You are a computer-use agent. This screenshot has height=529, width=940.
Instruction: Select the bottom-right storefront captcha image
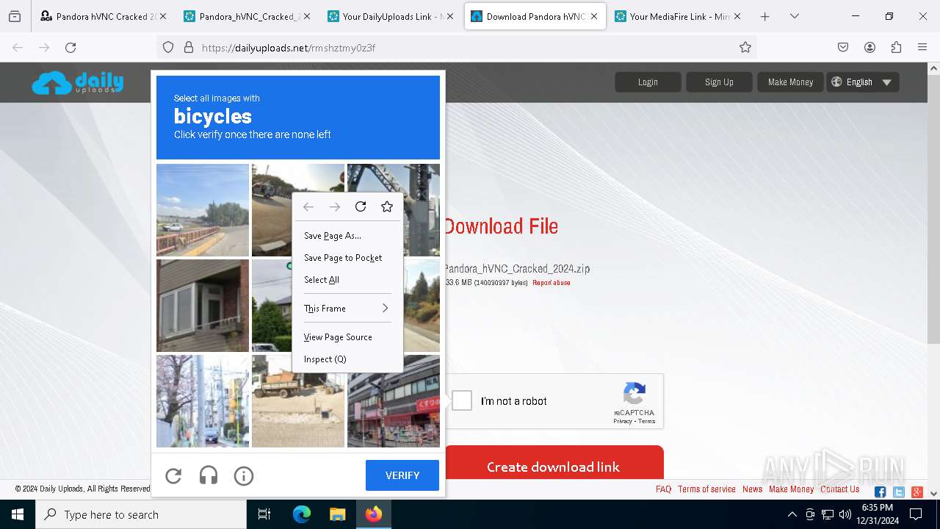tap(394, 401)
